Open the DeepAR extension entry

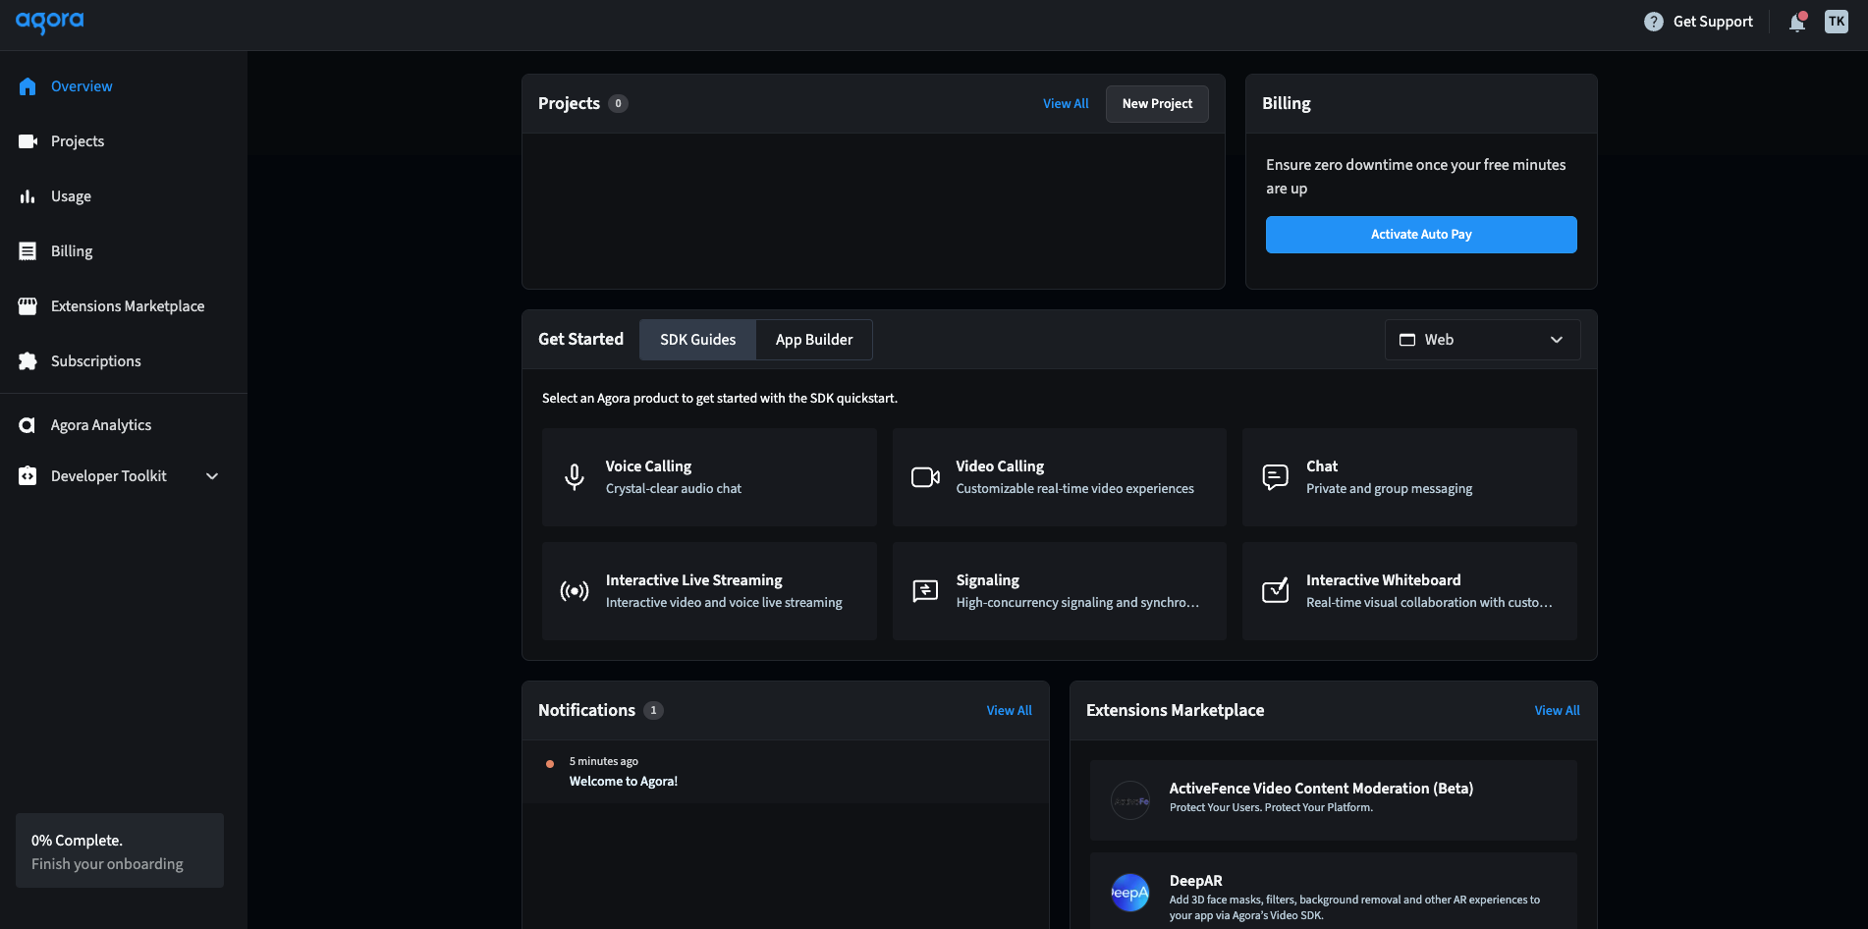(1334, 893)
